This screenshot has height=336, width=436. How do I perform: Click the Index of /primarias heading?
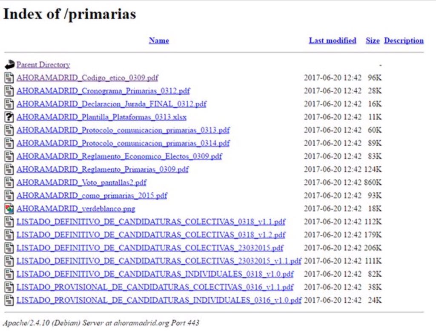click(x=69, y=14)
